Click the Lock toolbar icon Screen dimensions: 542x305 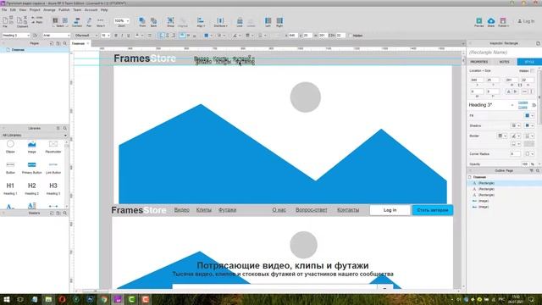[240, 21]
